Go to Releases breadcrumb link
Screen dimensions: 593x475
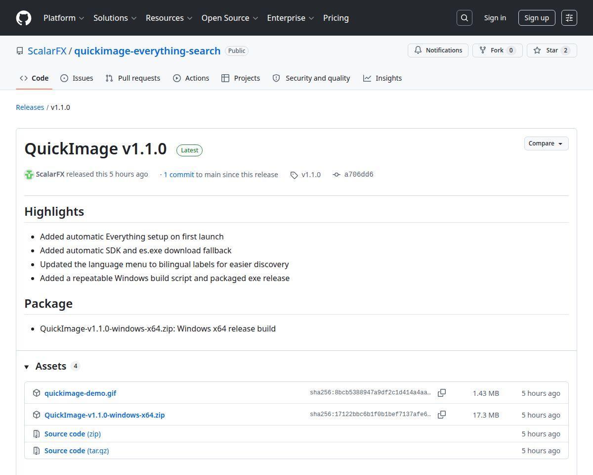coord(30,107)
